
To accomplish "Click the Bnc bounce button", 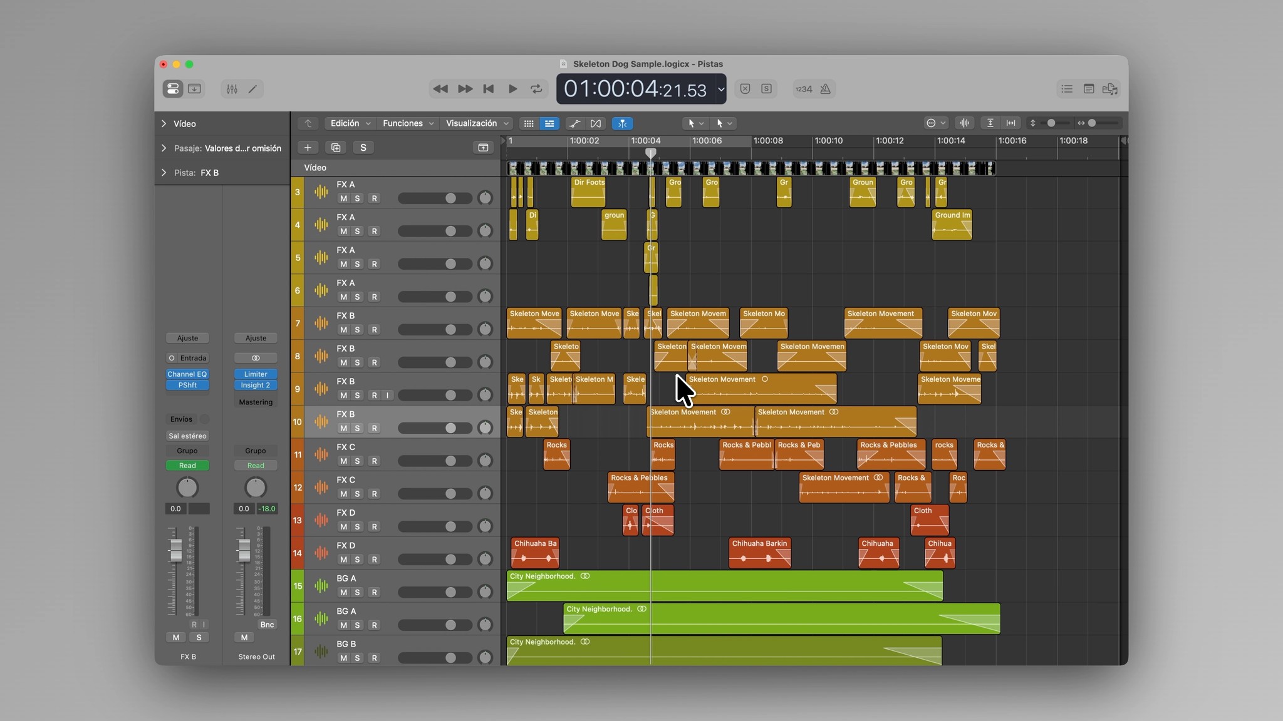I will pos(267,625).
